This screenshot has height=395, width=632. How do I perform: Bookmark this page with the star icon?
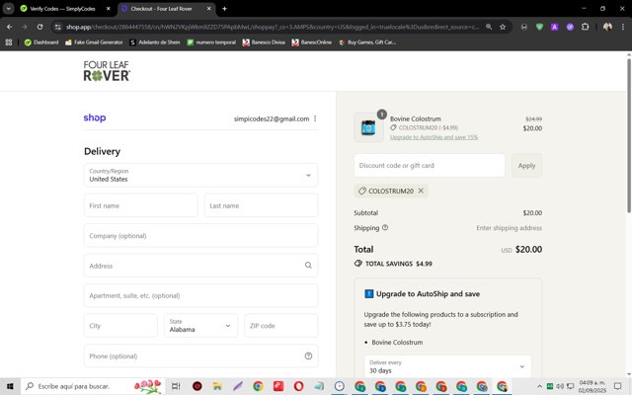tap(503, 27)
